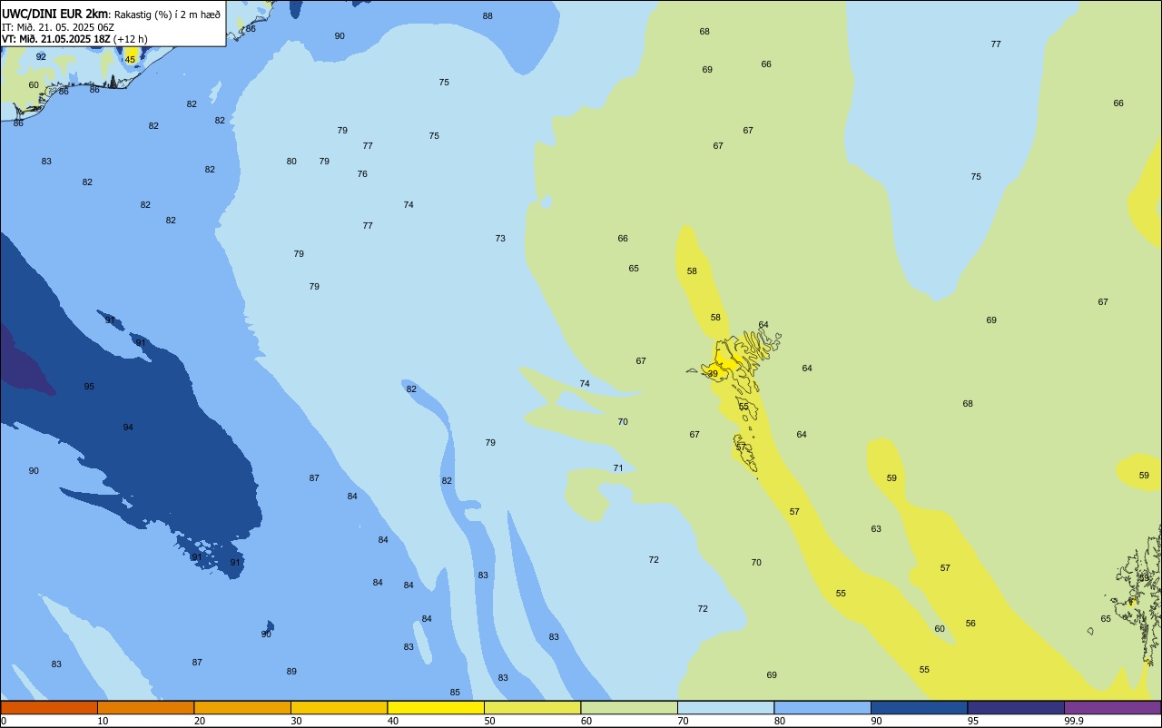Select the medium blue 80–90 legend swatch
The image size is (1162, 728).
[x=822, y=707]
